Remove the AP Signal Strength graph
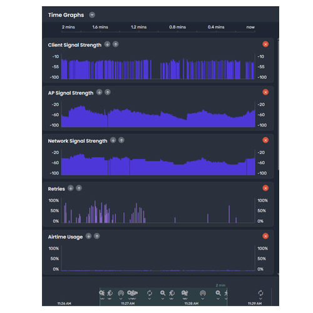Viewport: 313px width, 313px height. tap(265, 92)
